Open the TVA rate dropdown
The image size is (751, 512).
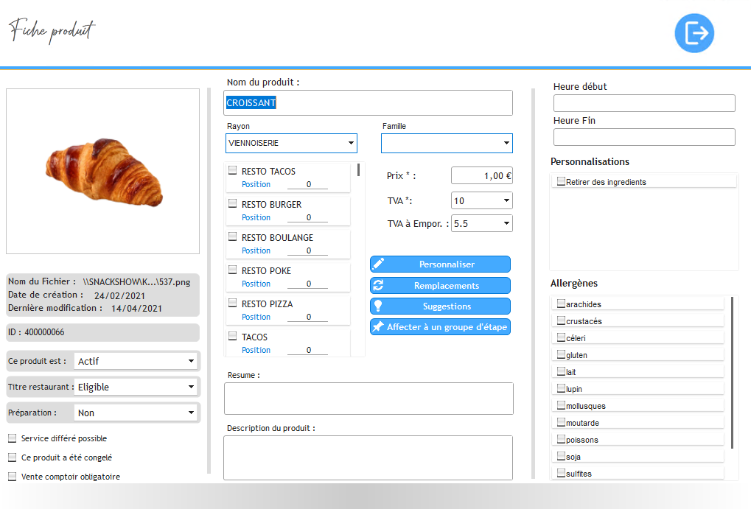coord(481,200)
